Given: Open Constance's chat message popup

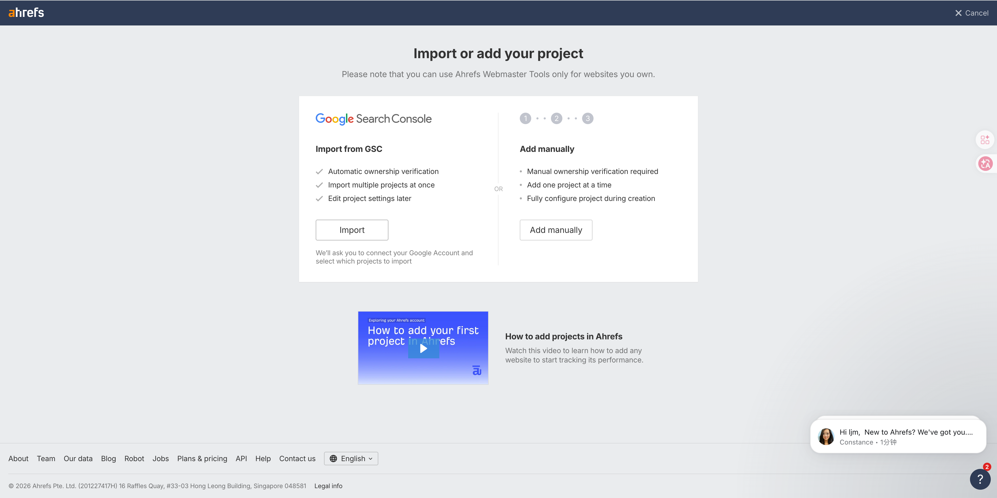Looking at the screenshot, I should point(898,436).
